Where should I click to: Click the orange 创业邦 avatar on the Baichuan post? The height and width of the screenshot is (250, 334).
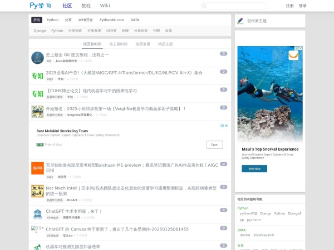click(x=37, y=168)
